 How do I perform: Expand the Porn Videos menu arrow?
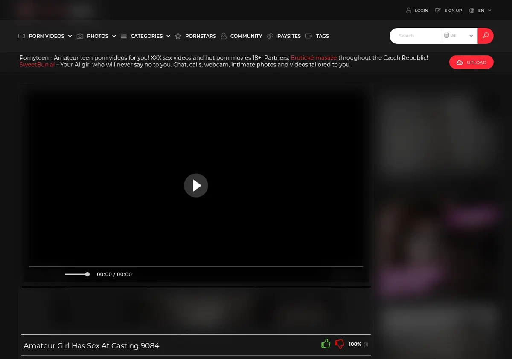[x=70, y=36]
